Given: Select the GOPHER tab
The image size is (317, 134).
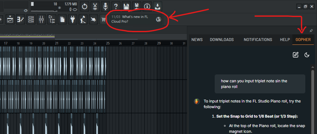Looking at the screenshot, I should coord(303,39).
